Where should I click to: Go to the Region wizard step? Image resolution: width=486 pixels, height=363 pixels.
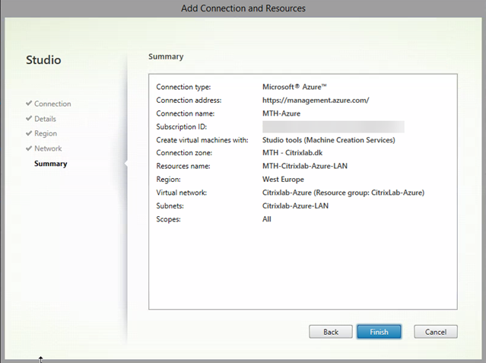pos(46,133)
